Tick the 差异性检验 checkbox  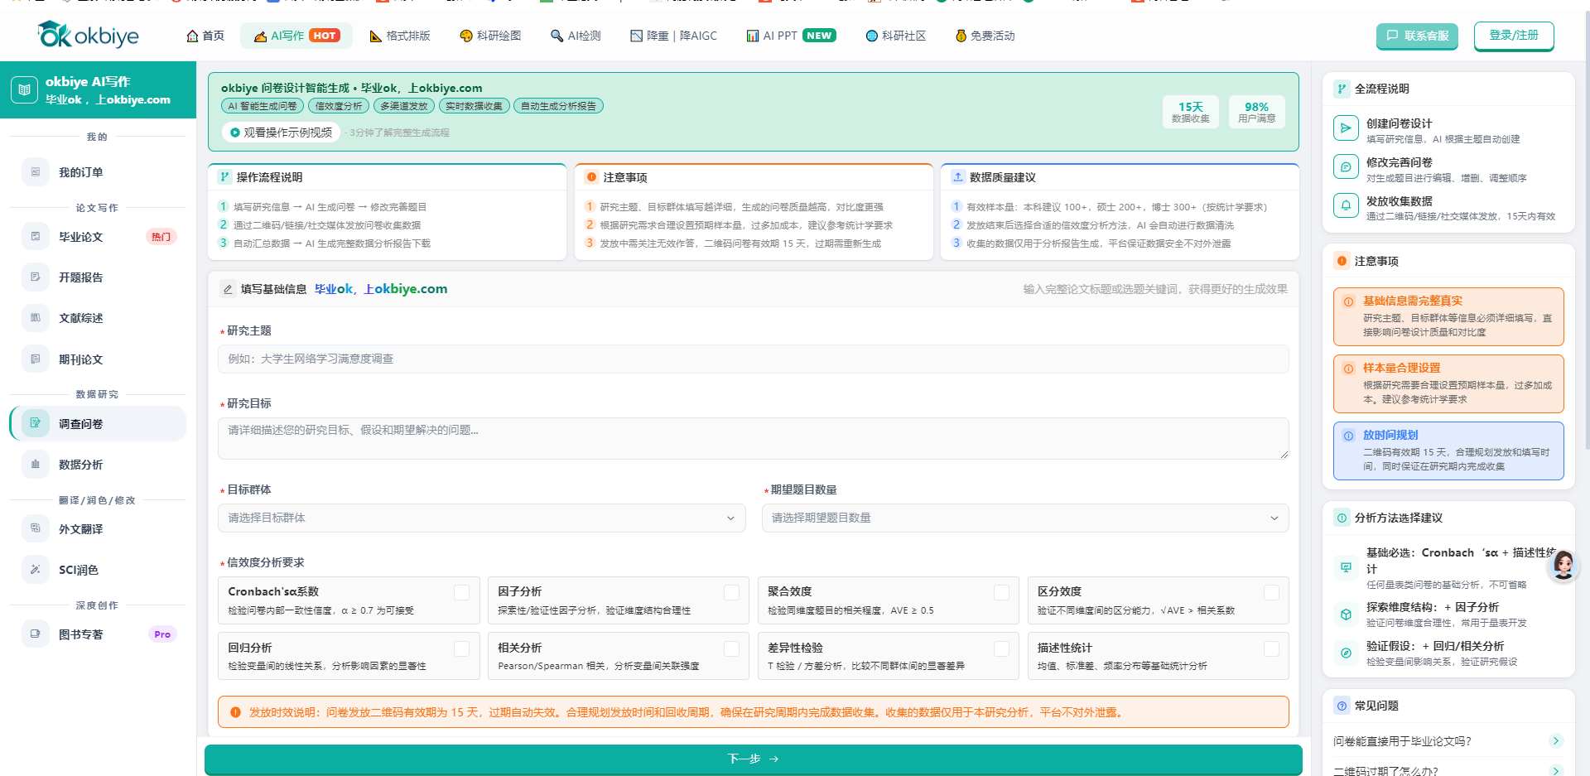(1001, 648)
